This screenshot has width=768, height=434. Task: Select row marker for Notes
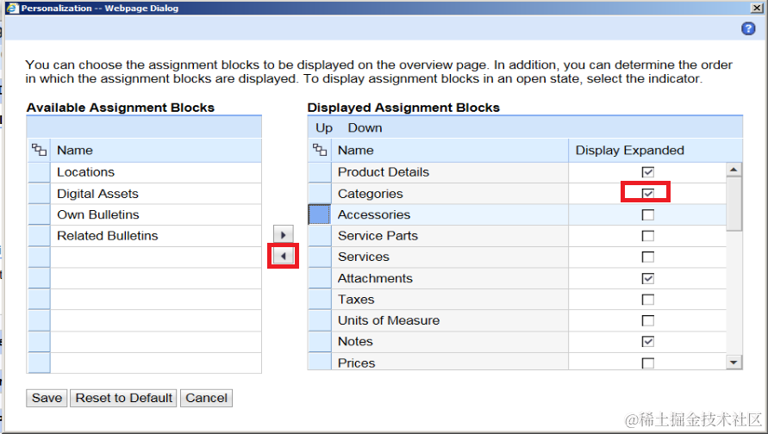320,342
